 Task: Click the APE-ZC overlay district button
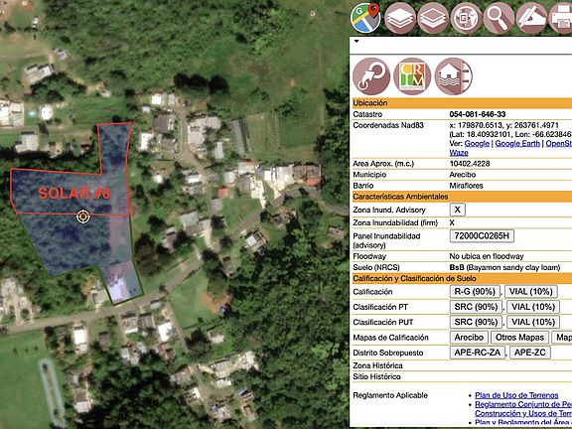530,353
